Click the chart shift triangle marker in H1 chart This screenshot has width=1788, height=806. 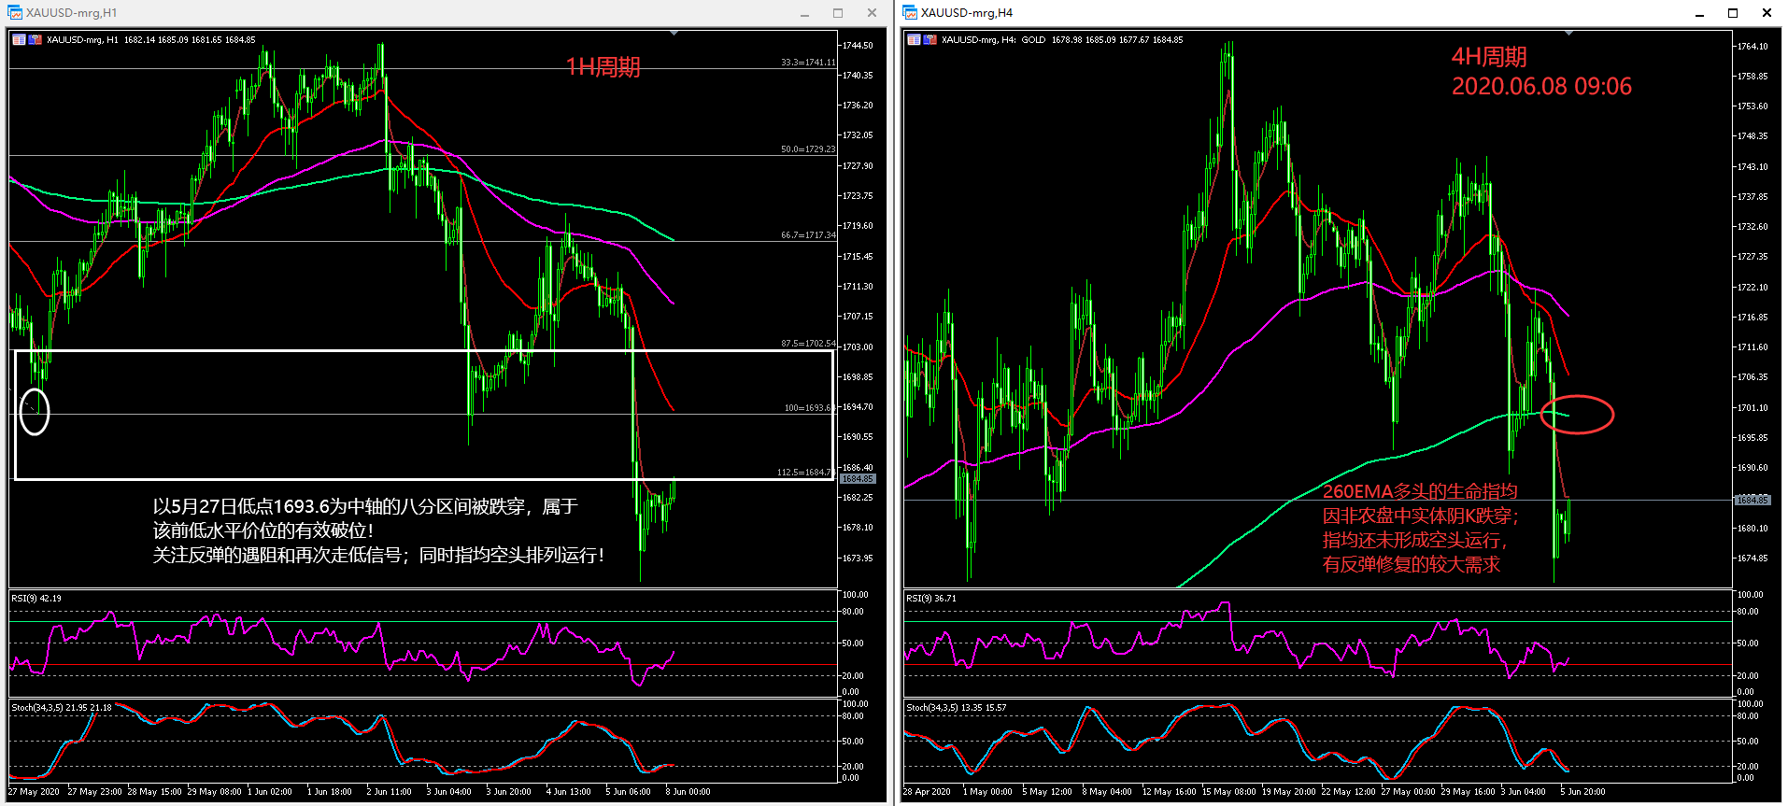pos(674,34)
